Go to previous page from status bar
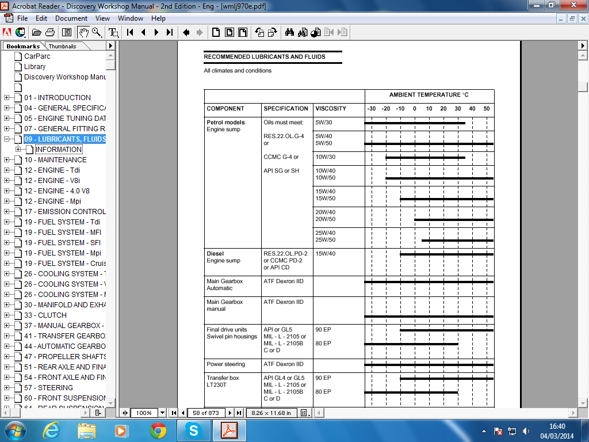 (x=183, y=413)
